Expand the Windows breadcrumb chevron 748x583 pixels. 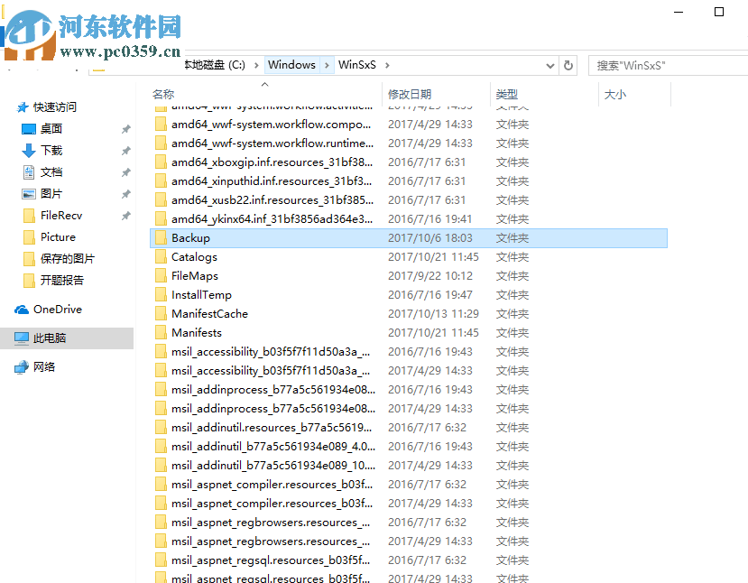[x=325, y=64]
